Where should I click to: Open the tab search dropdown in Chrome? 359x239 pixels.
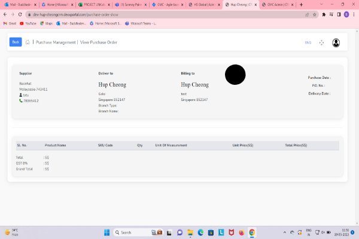click(x=353, y=4)
